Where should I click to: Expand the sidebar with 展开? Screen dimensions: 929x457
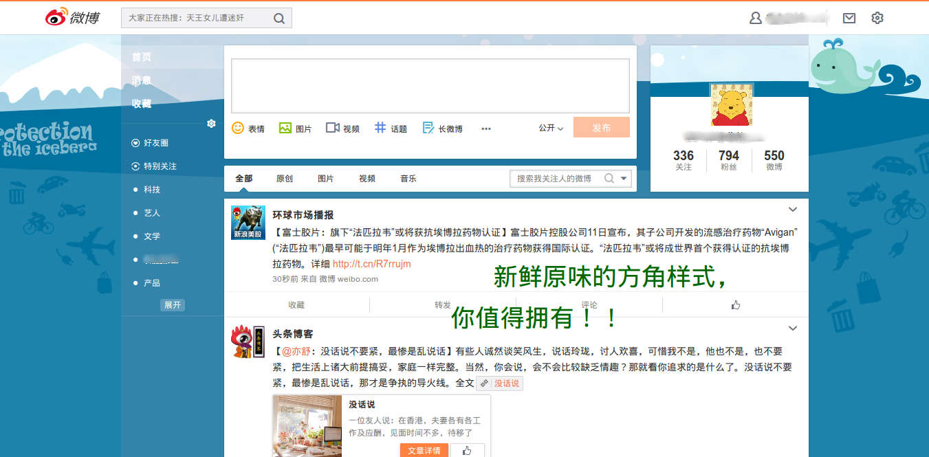point(172,304)
